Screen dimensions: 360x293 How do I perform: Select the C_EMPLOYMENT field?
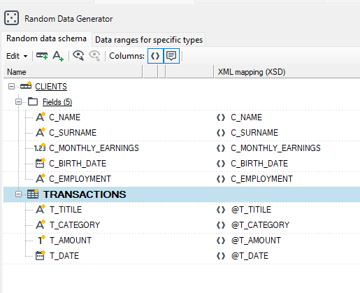coord(80,179)
